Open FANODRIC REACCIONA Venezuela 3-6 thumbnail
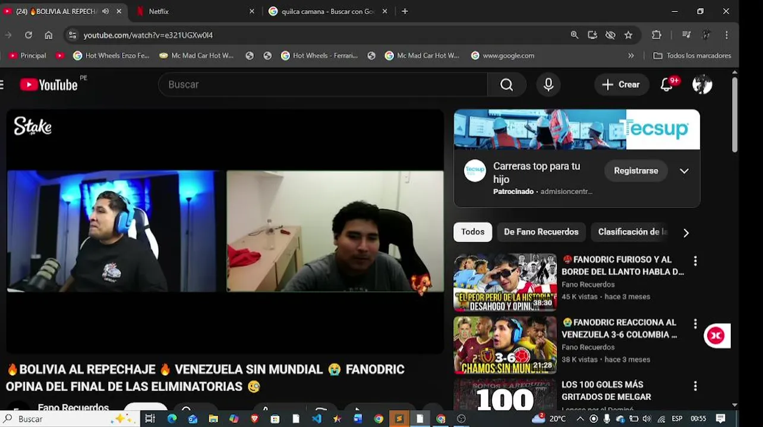 505,345
